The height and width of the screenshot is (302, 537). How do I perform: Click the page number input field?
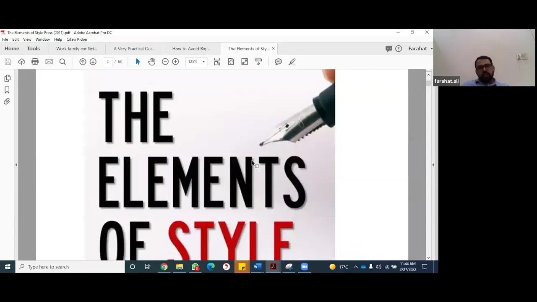(107, 62)
